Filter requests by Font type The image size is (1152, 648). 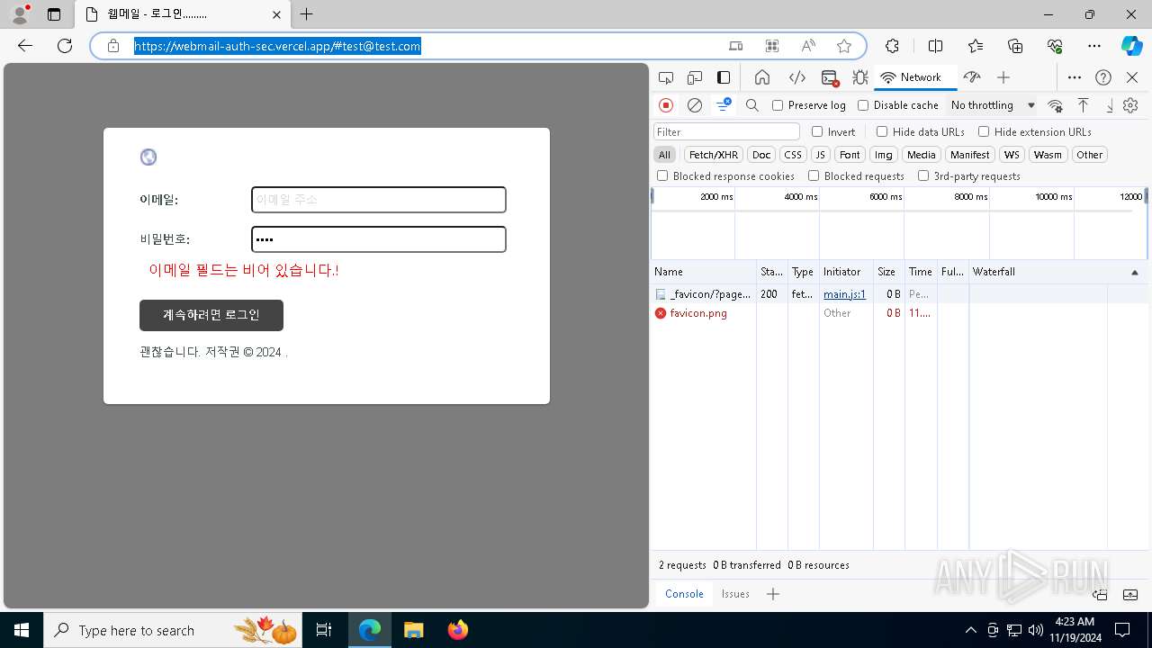pyautogui.click(x=850, y=155)
